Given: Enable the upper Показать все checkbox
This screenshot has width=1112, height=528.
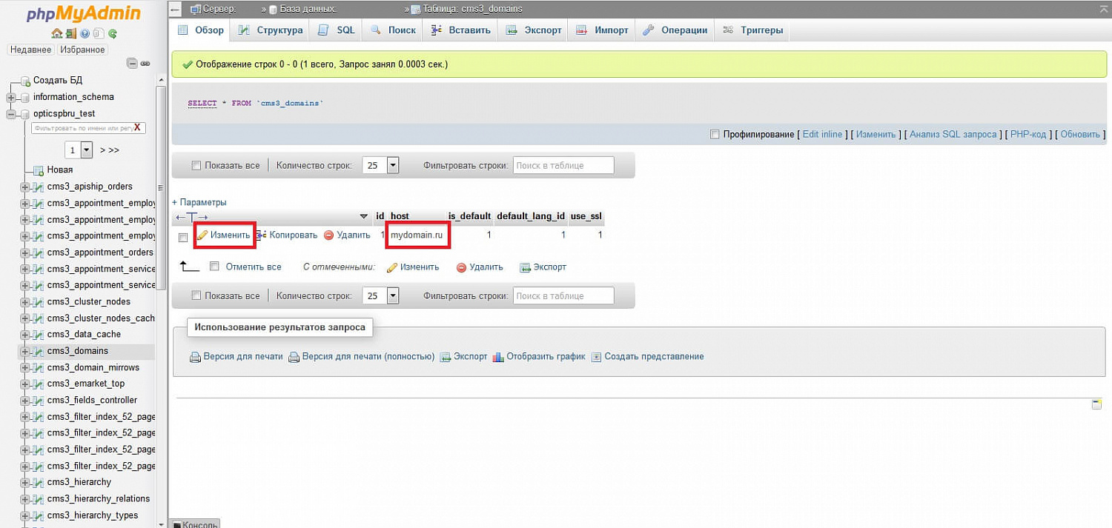Looking at the screenshot, I should 196,166.
